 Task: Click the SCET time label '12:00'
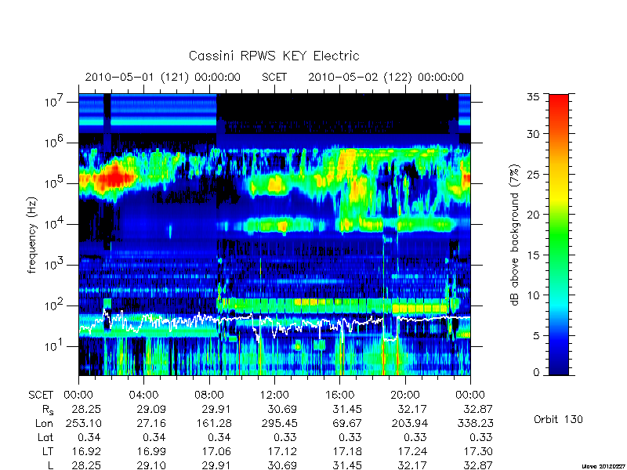[274, 395]
